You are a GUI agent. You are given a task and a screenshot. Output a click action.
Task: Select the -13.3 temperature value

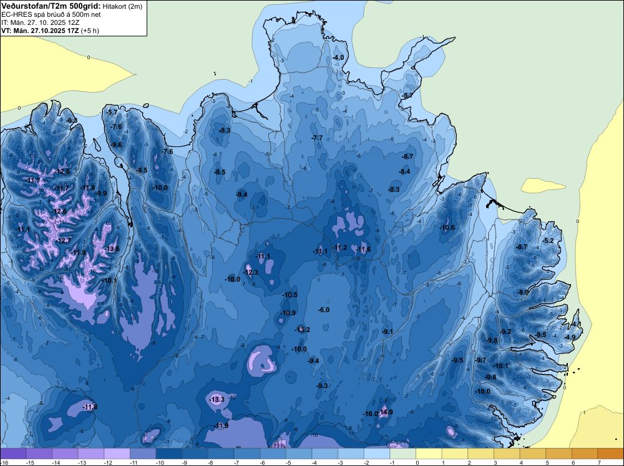217,399
